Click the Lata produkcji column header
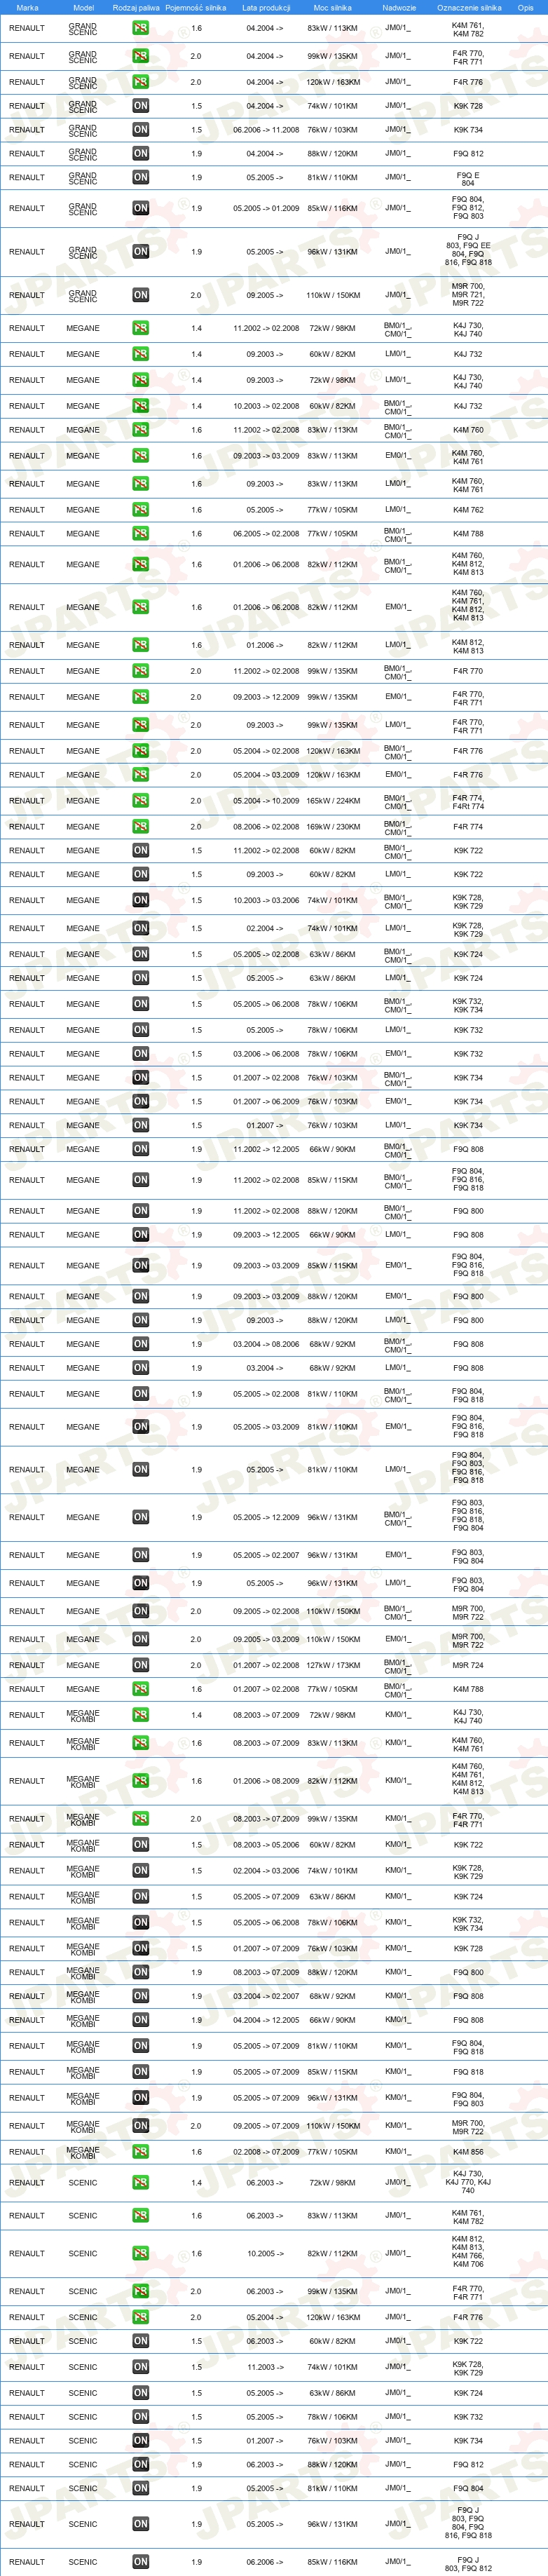The image size is (548, 2576). click(266, 7)
